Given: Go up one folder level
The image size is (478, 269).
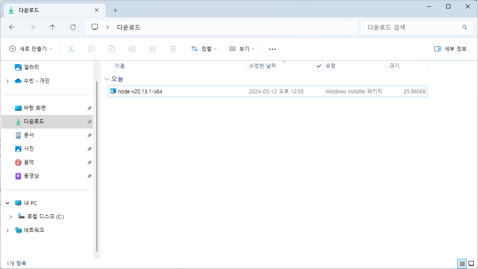Looking at the screenshot, I should click(52, 27).
